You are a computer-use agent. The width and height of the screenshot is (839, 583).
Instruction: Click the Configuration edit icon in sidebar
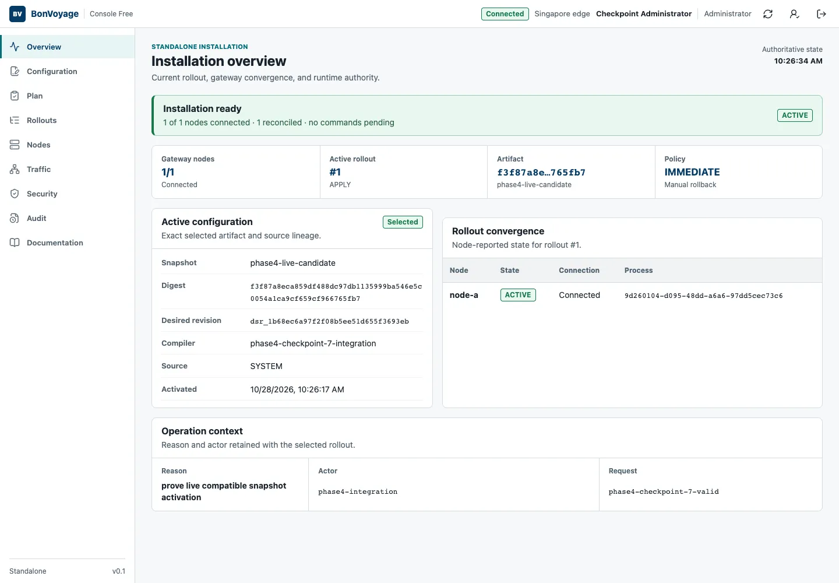pyautogui.click(x=15, y=71)
